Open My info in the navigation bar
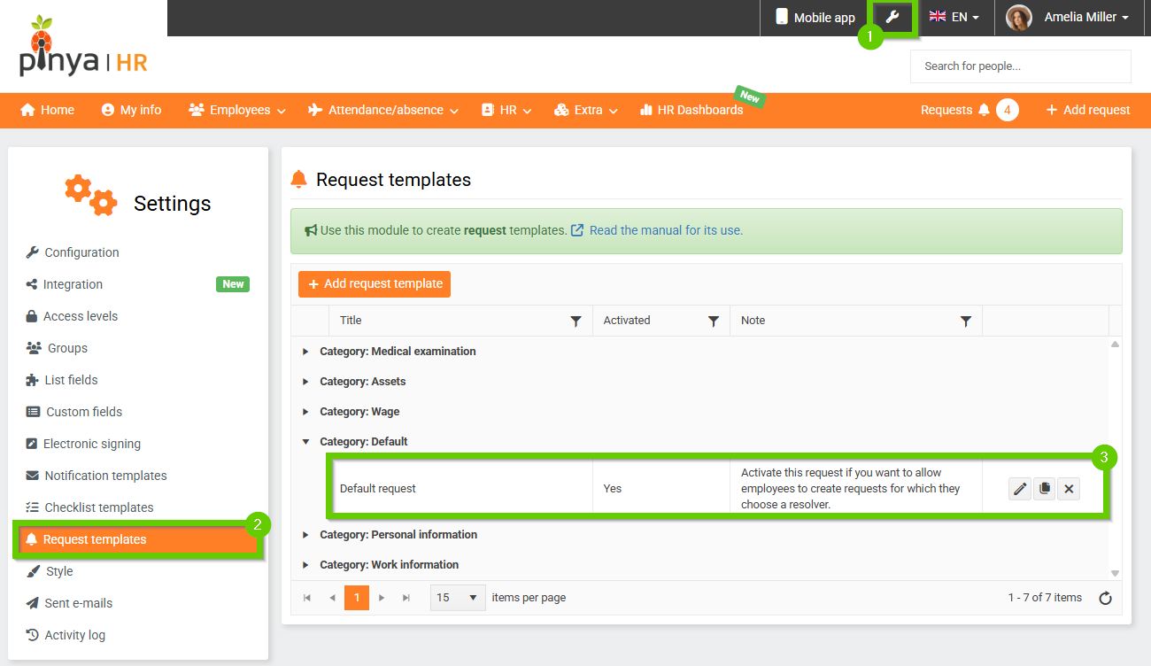The width and height of the screenshot is (1151, 666). (131, 110)
